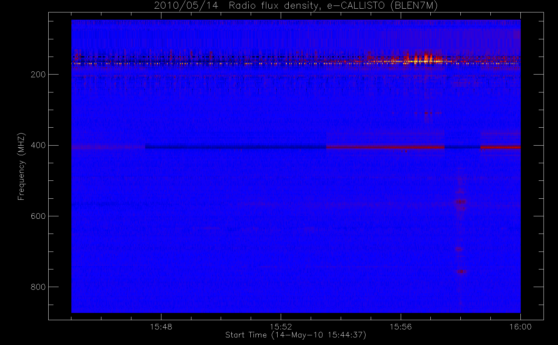
Task: Click the 'Start Time (14-May-10 15:44:37)' label
Action: (x=296, y=335)
